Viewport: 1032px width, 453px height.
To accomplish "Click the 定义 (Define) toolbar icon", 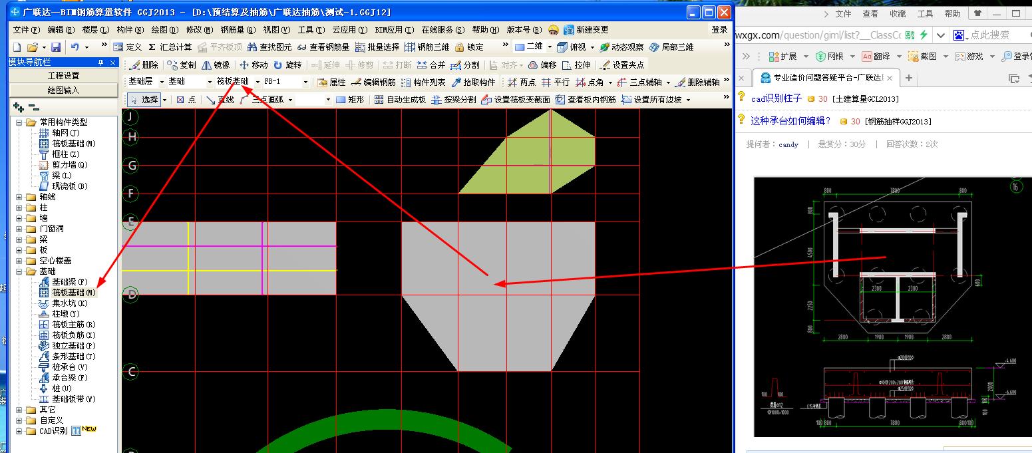I will click(128, 47).
